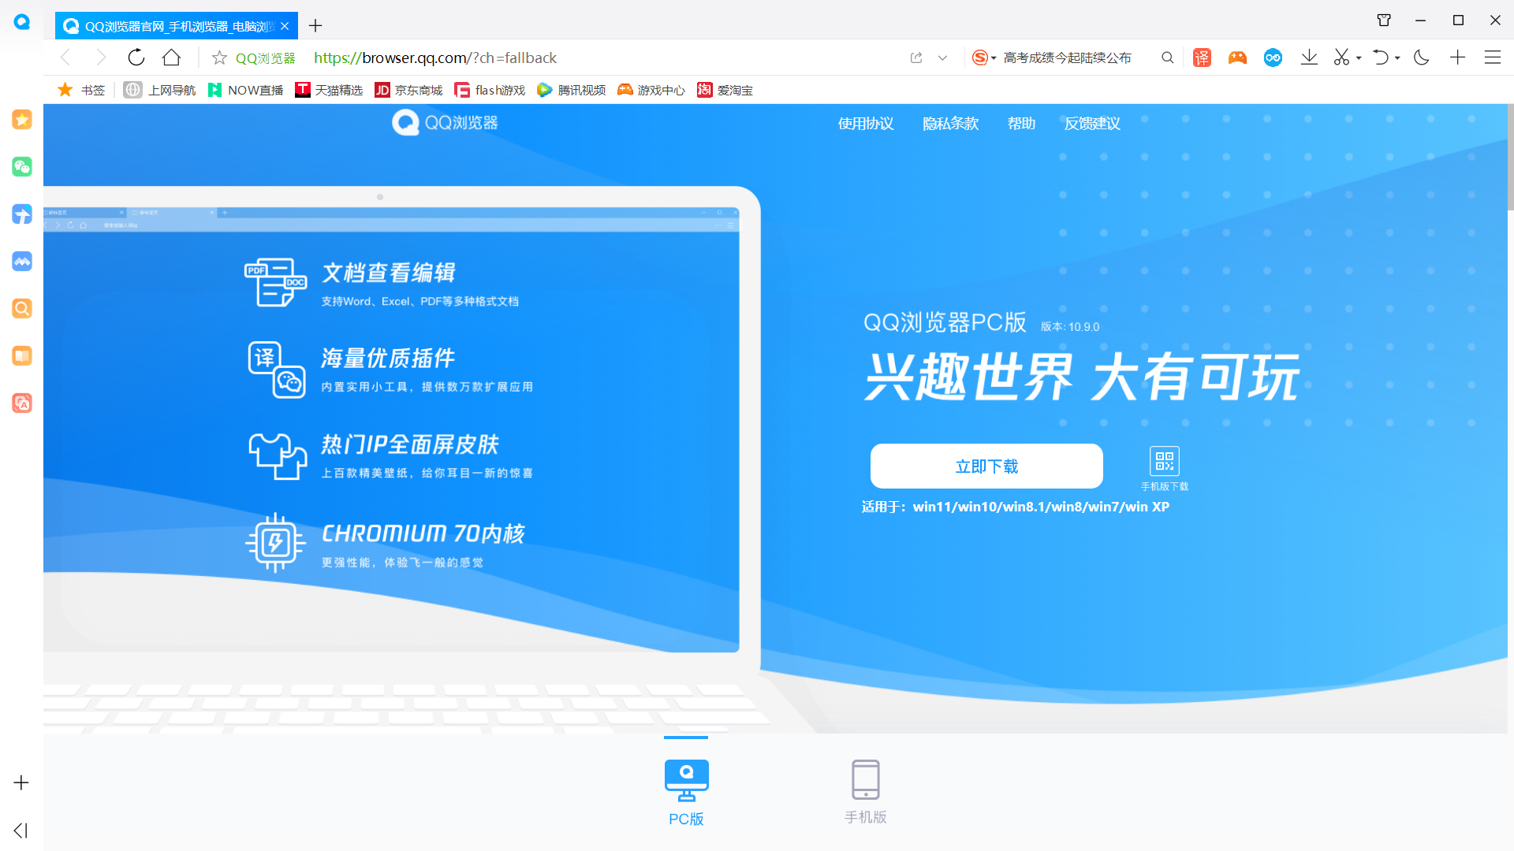
Task: Click the QQ browser logo in title bar
Action: 22,22
